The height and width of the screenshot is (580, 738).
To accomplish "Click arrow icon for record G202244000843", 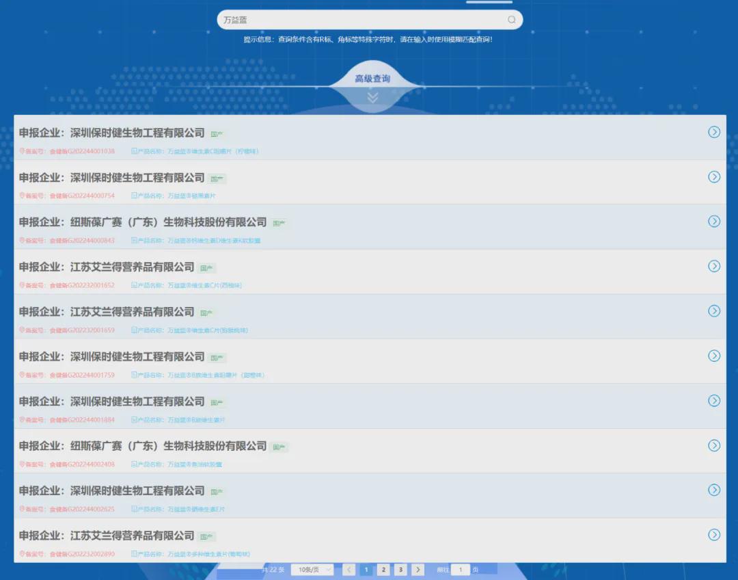I will (714, 221).
